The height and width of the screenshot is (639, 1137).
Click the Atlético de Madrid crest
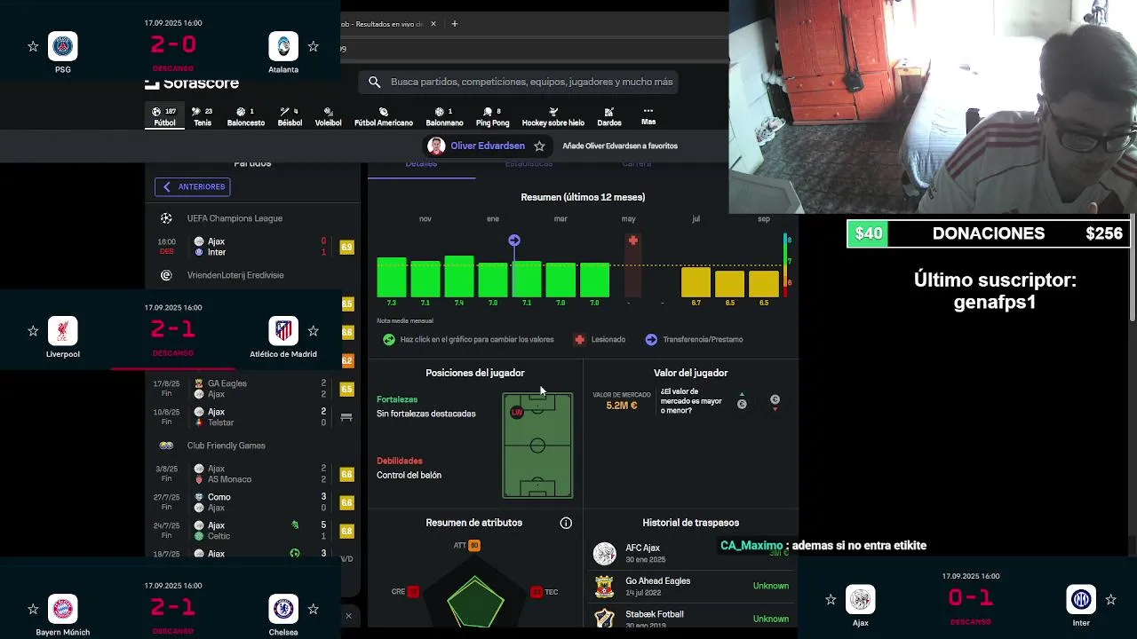click(283, 331)
